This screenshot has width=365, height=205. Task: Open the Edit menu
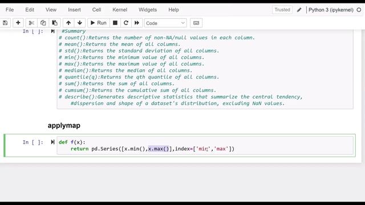tap(30, 10)
